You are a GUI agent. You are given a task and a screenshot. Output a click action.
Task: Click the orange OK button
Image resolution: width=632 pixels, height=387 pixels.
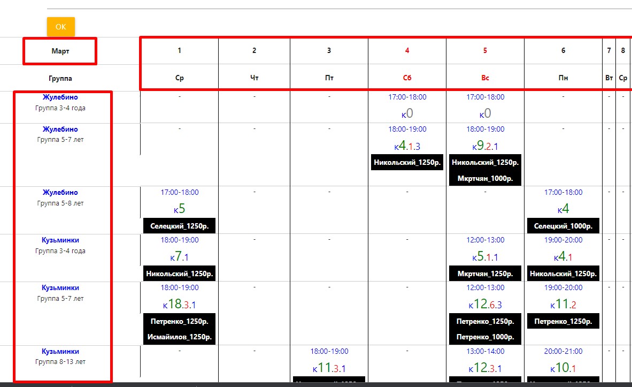(61, 27)
